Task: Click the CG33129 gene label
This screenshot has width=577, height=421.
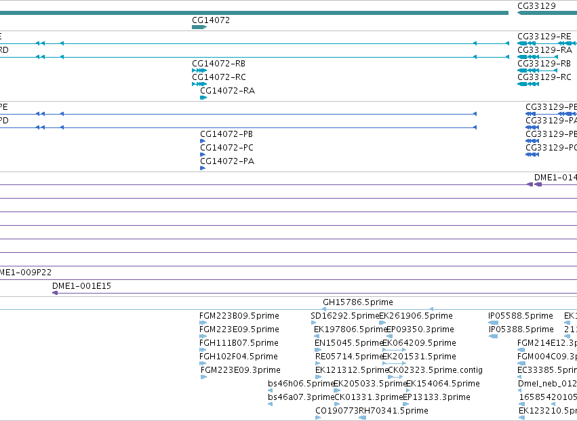Action: point(536,6)
